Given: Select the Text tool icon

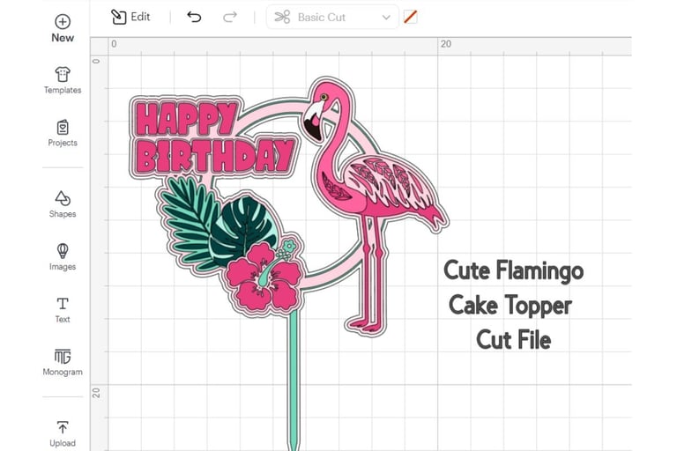Looking at the screenshot, I should point(63,304).
